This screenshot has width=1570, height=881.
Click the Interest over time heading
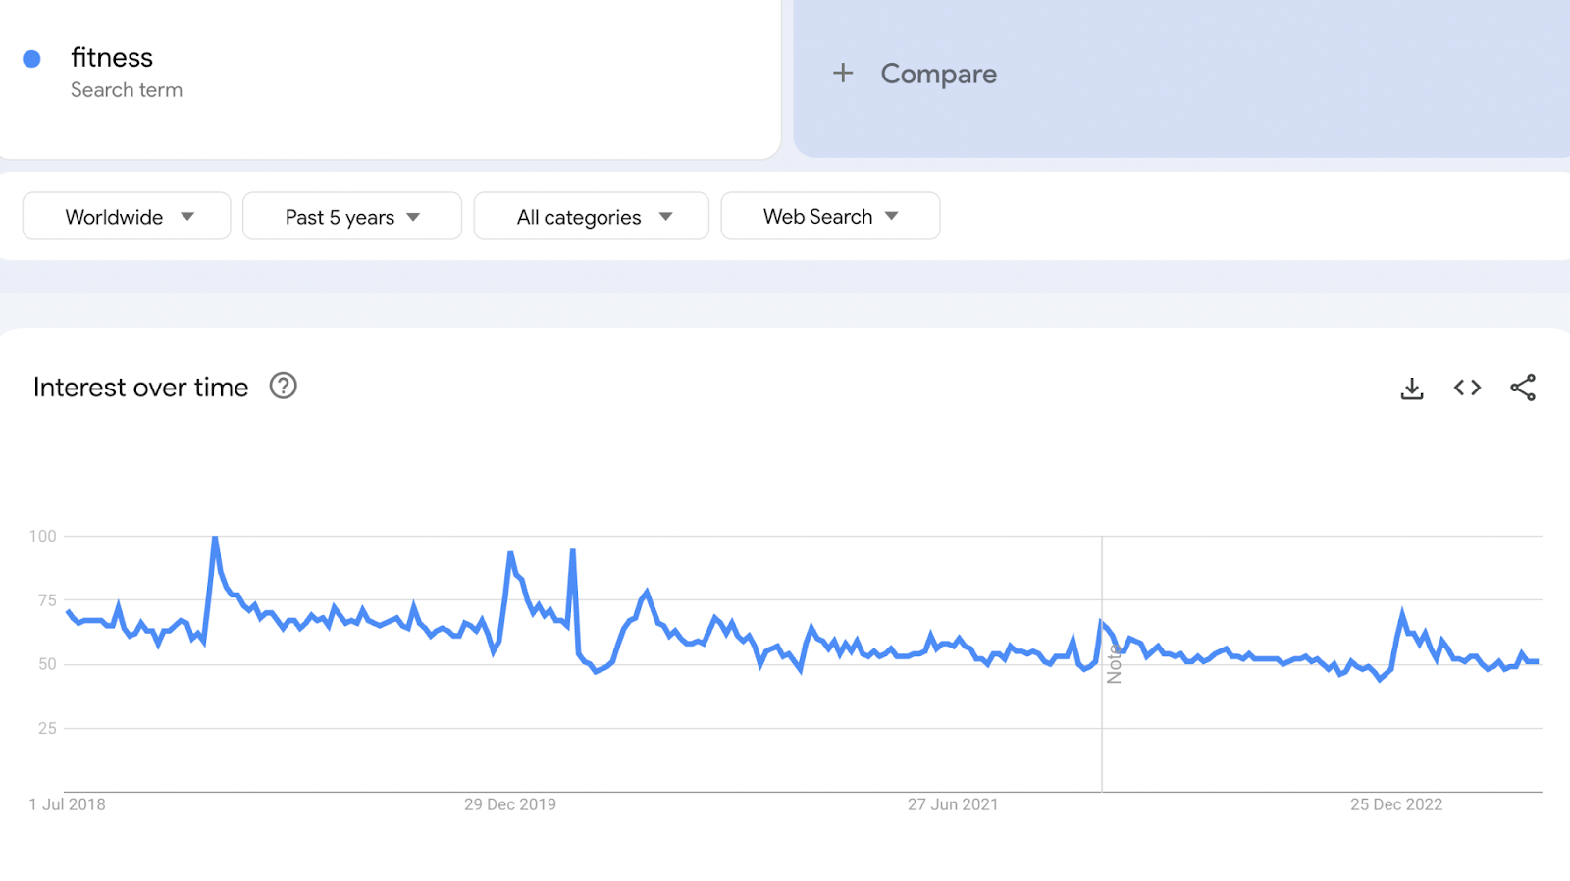pyautogui.click(x=141, y=388)
